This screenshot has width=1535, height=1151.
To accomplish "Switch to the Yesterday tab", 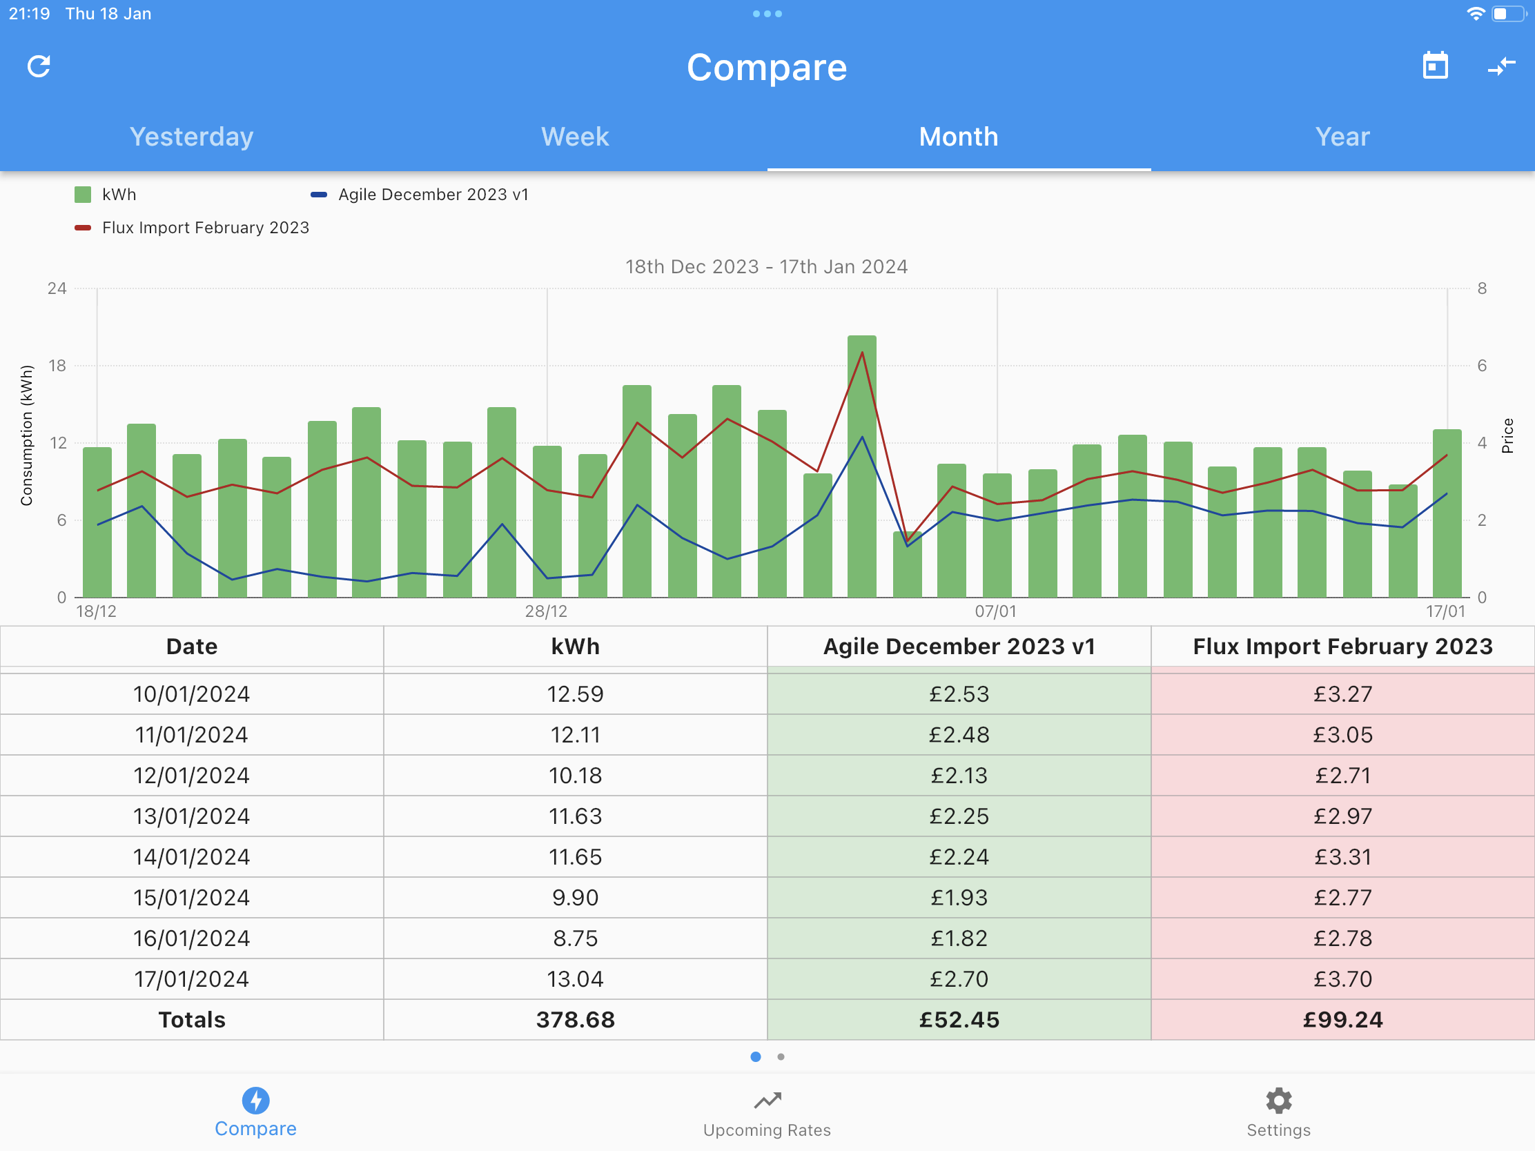I will pyautogui.click(x=191, y=137).
